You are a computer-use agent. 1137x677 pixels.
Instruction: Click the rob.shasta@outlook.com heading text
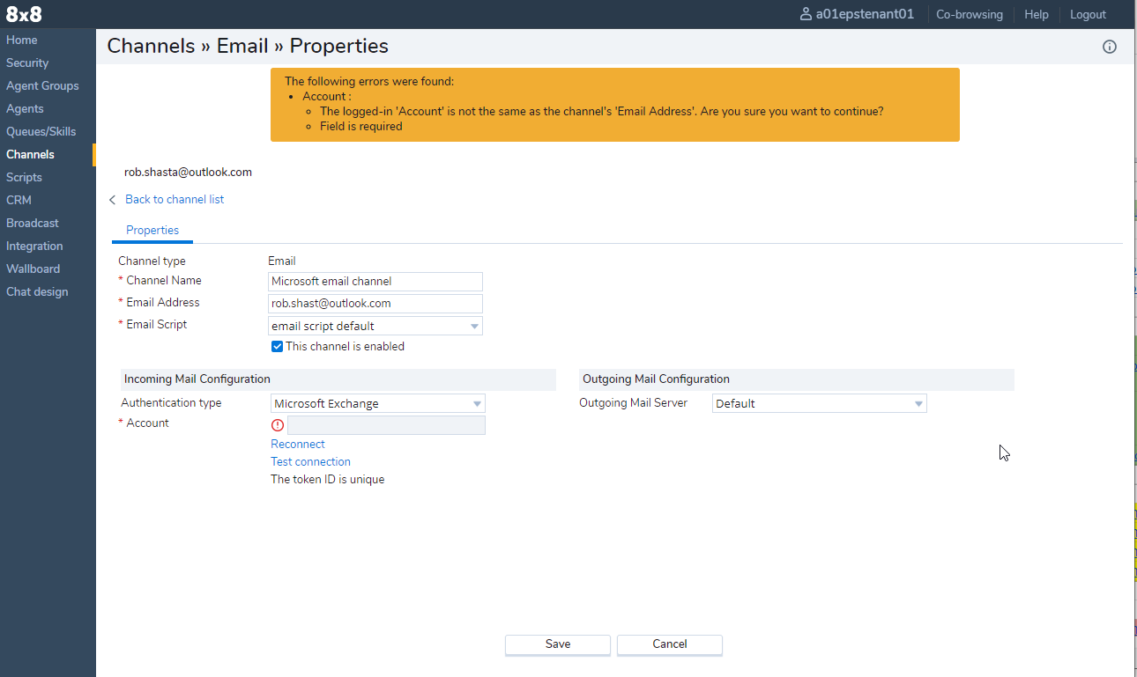[188, 173]
